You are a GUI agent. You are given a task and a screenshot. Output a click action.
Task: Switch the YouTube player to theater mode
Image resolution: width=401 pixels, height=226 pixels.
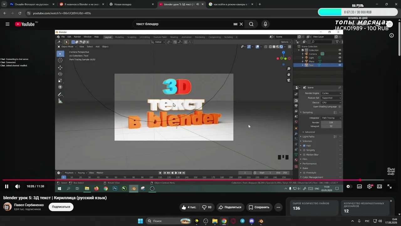[x=379, y=186]
